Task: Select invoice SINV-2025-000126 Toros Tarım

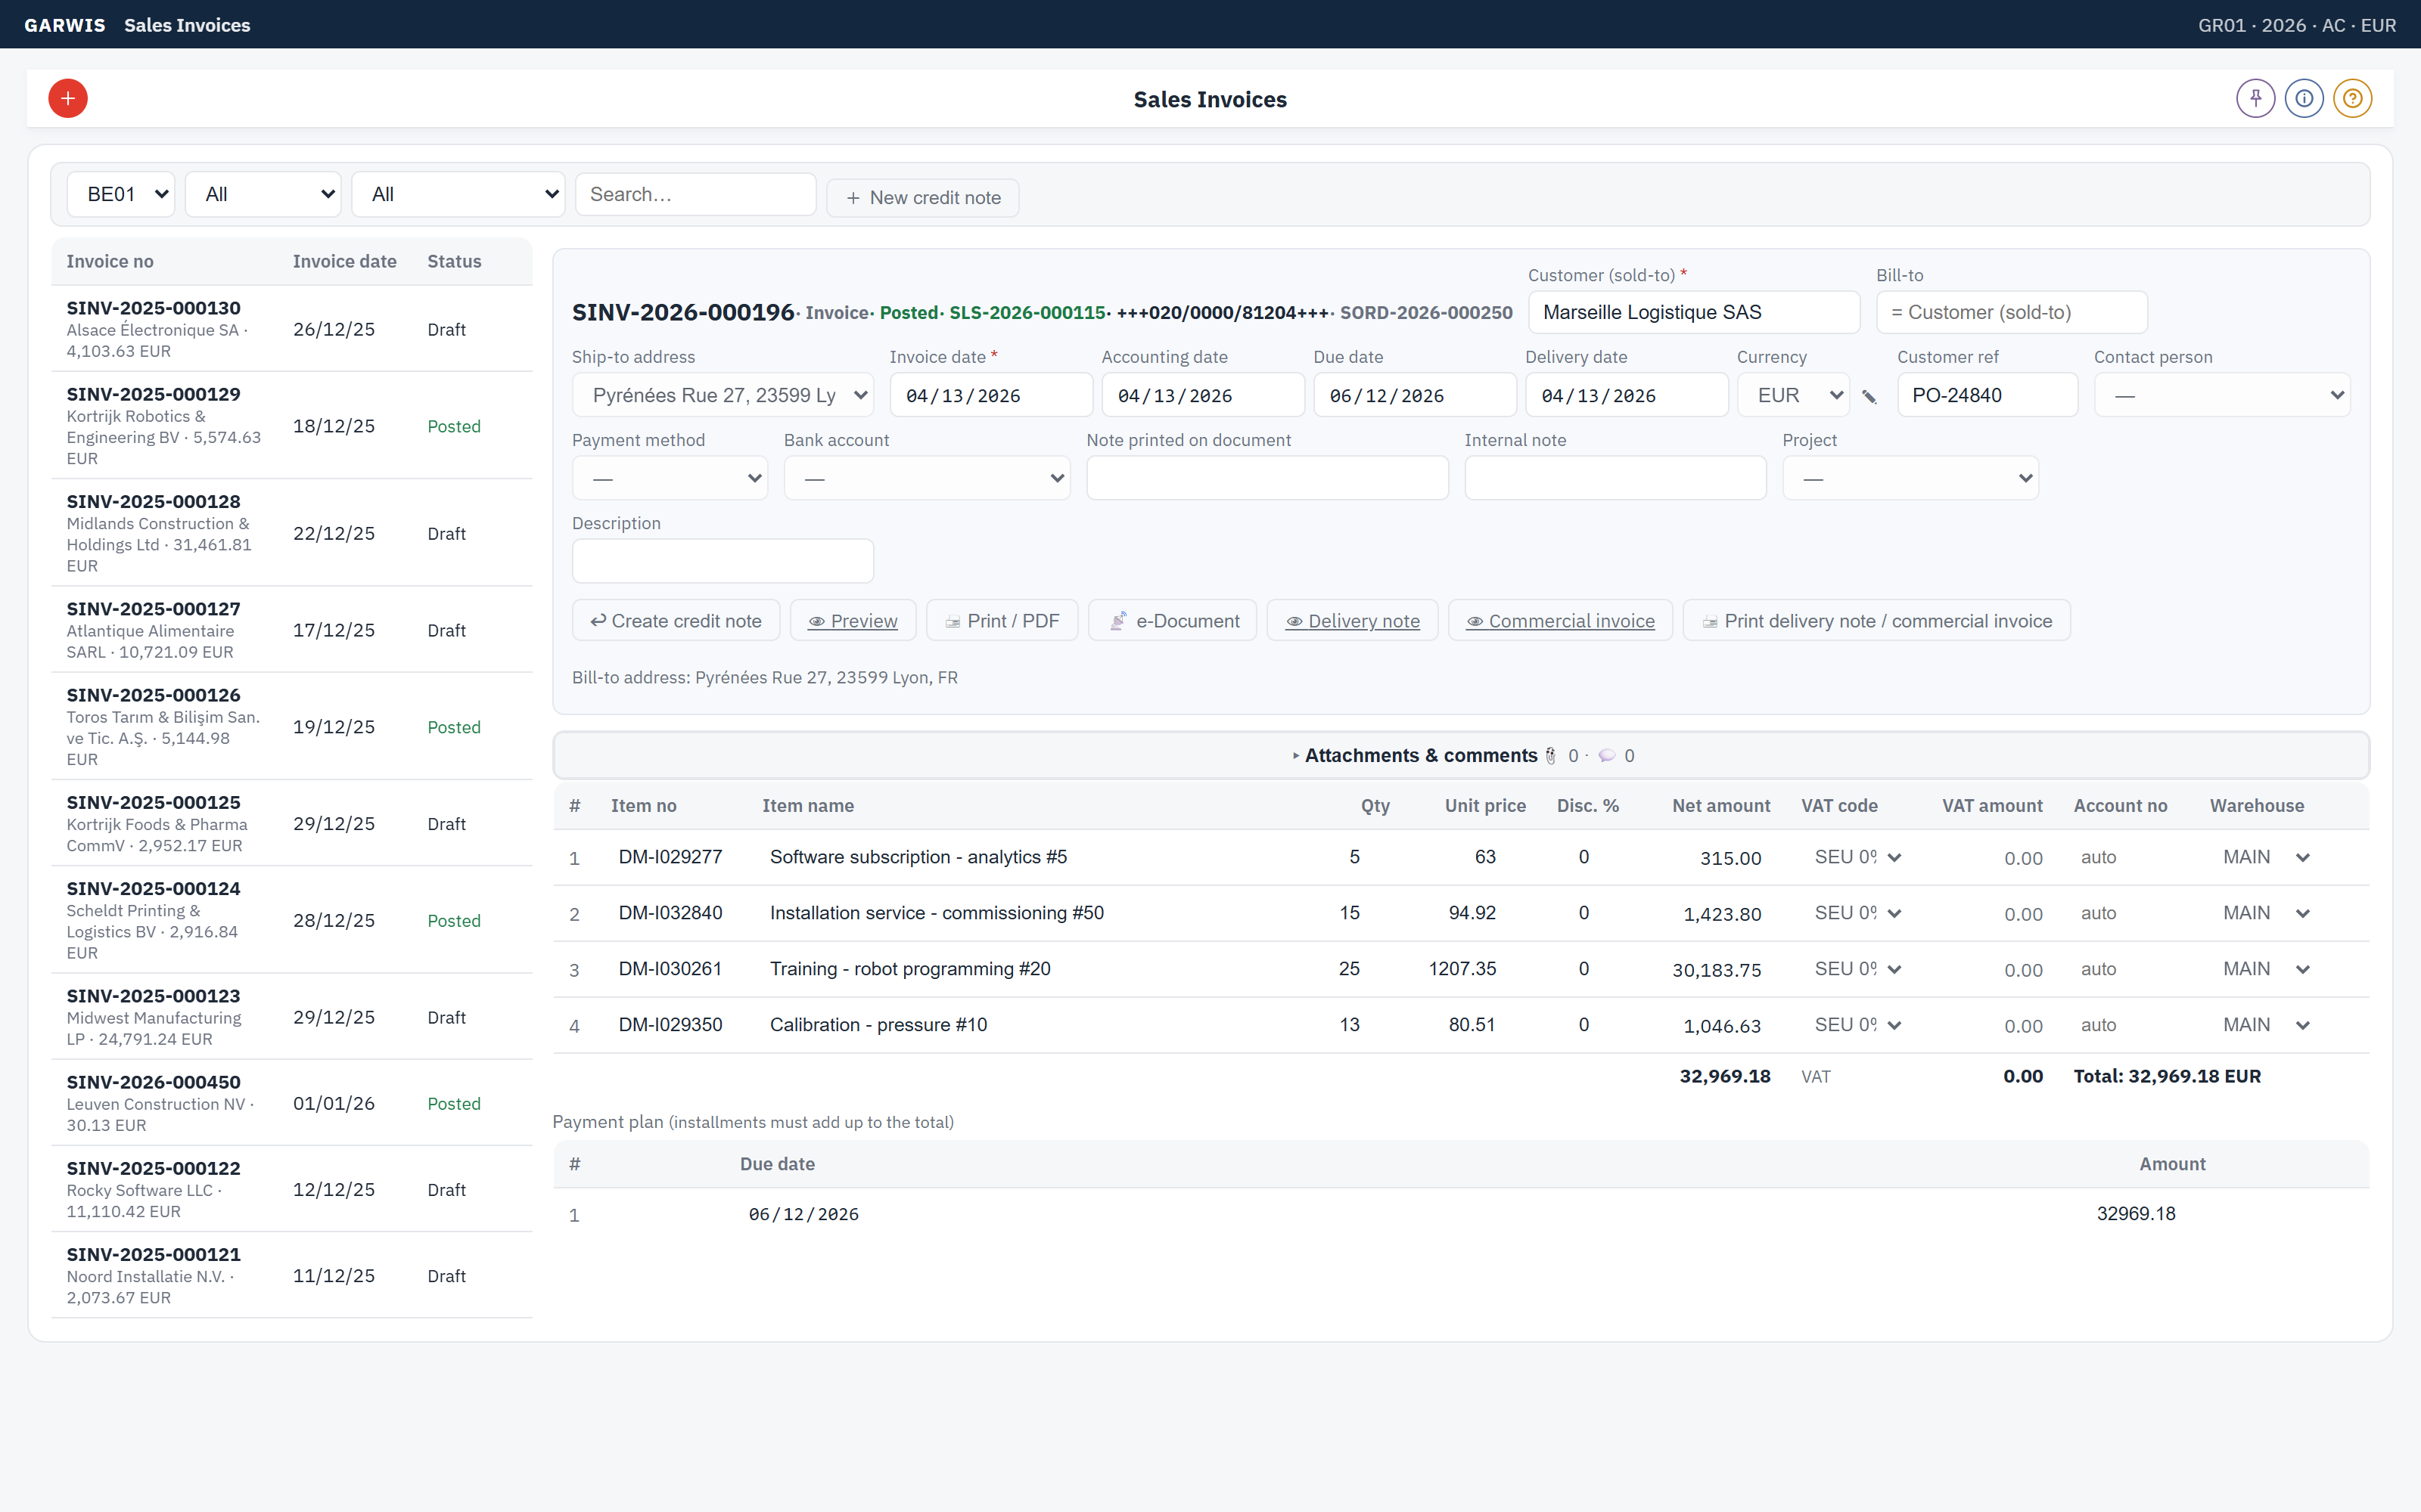Action: coord(291,727)
